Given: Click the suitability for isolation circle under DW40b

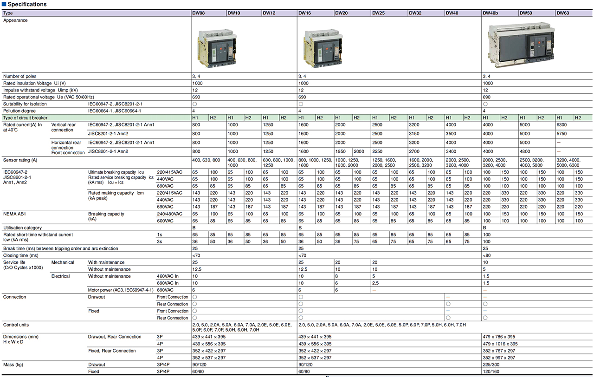Looking at the screenshot, I should [x=485, y=104].
